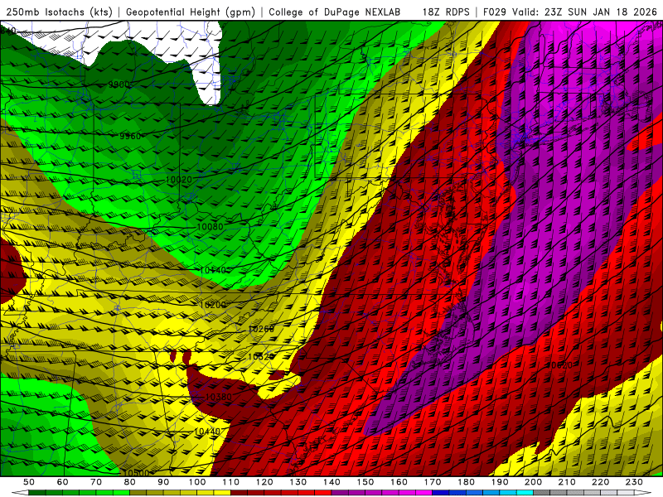Click the 'Valid: 23Z SUN JAN 18 2026' text
663x497 pixels.
(585, 12)
